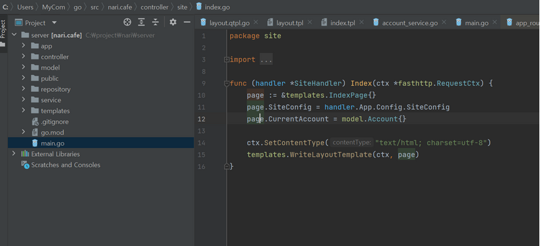Click model.Account on line 12

coord(369,119)
